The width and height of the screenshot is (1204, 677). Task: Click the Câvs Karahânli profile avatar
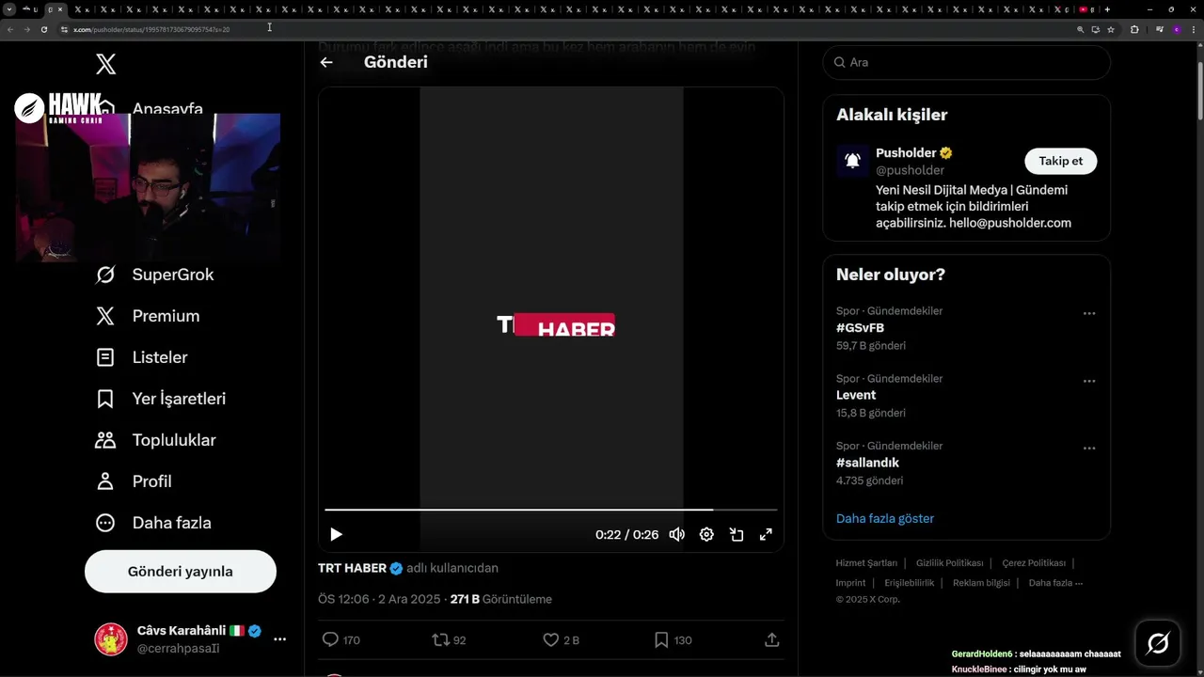click(x=111, y=639)
